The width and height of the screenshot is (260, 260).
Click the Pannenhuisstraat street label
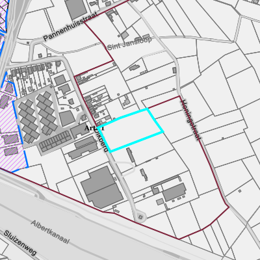click(70, 26)
